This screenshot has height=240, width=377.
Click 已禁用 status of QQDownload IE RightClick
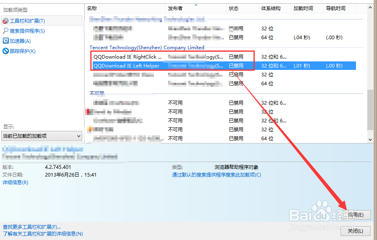pyautogui.click(x=236, y=57)
